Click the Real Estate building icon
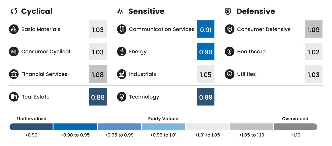This screenshot has height=146, width=332. [x=14, y=97]
